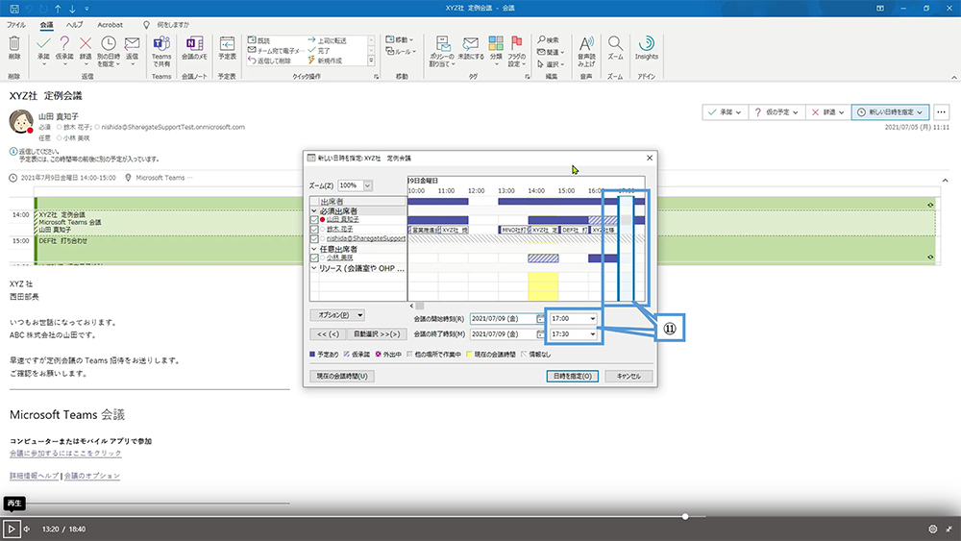Image resolution: width=961 pixels, height=541 pixels.
Task: Open the Insights add-in icon
Action: tap(646, 43)
